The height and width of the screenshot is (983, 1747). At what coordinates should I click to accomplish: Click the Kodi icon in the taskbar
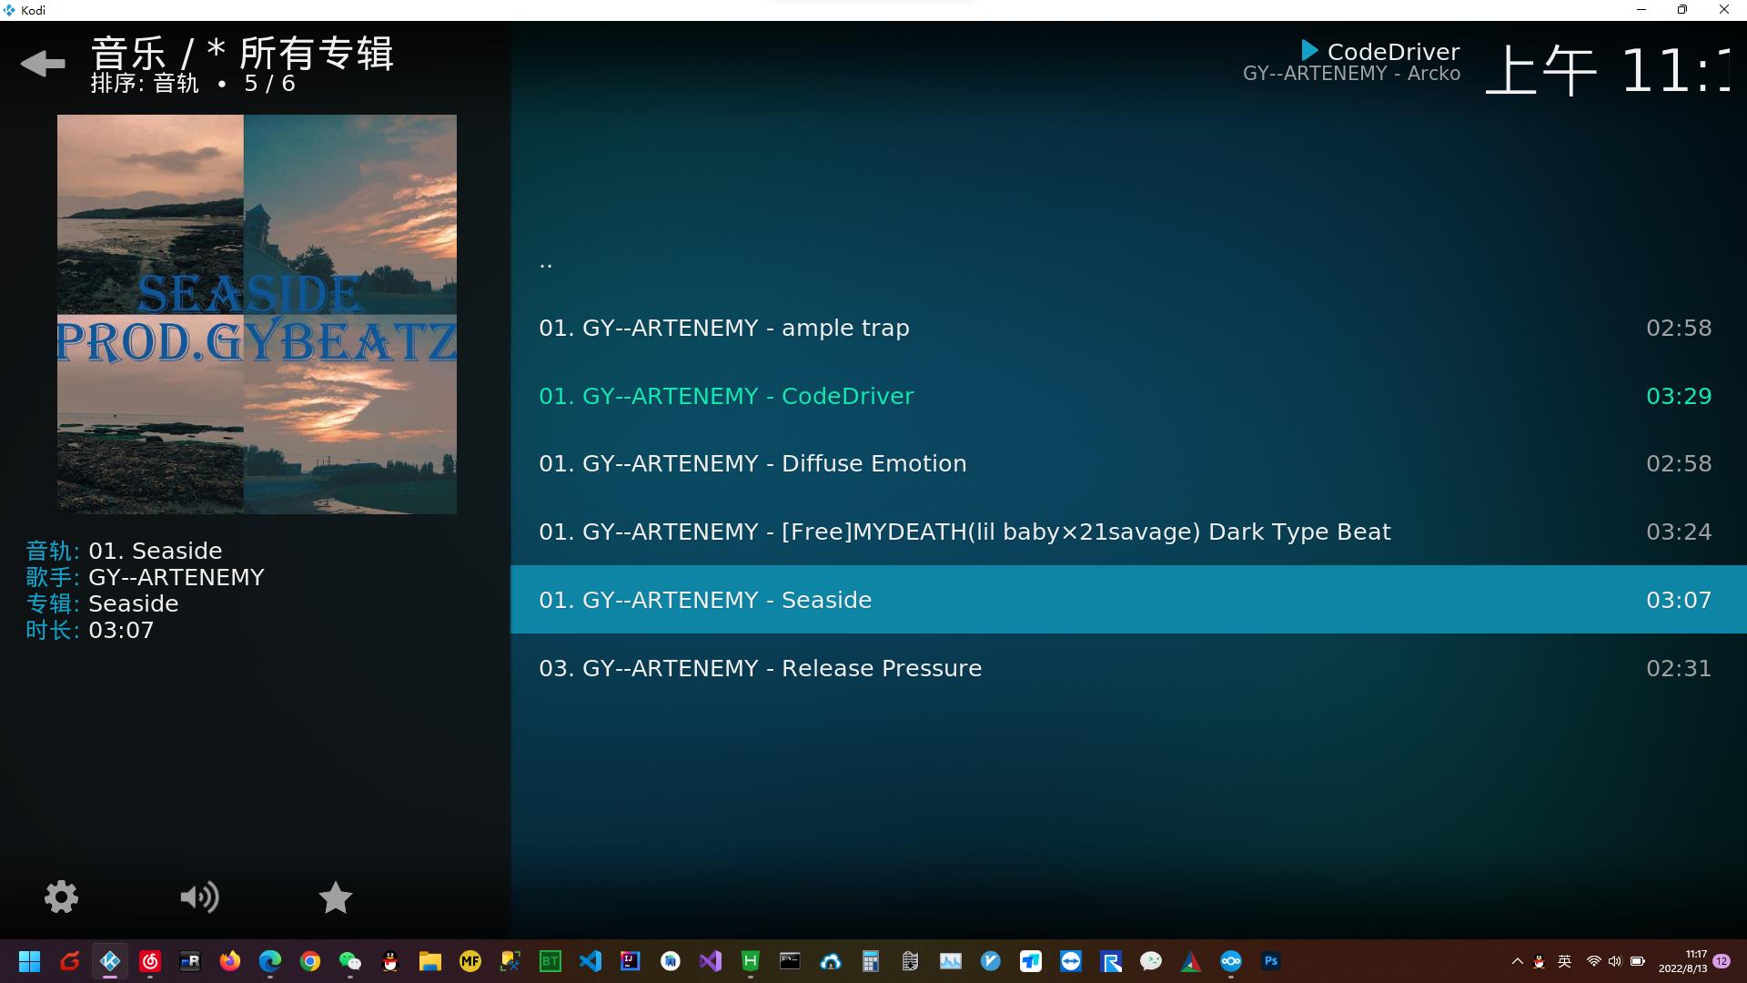tap(110, 961)
